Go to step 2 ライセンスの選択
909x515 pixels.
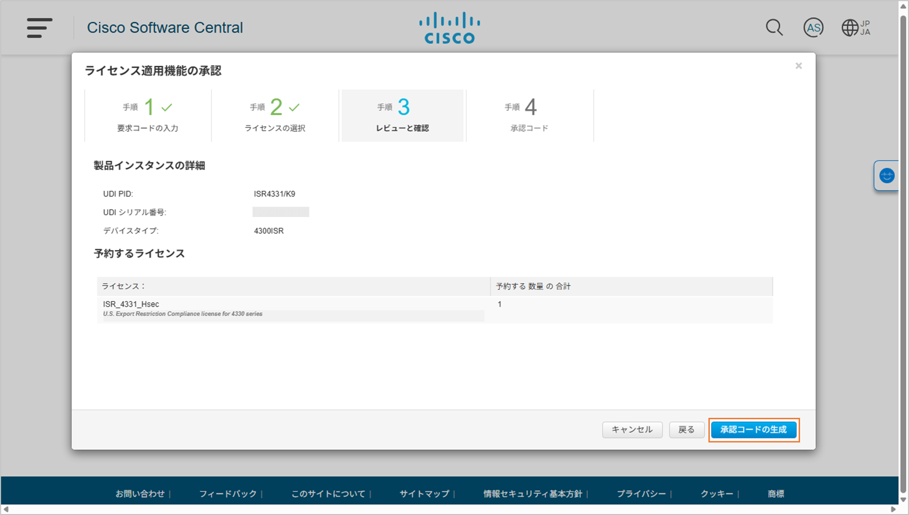pos(275,116)
